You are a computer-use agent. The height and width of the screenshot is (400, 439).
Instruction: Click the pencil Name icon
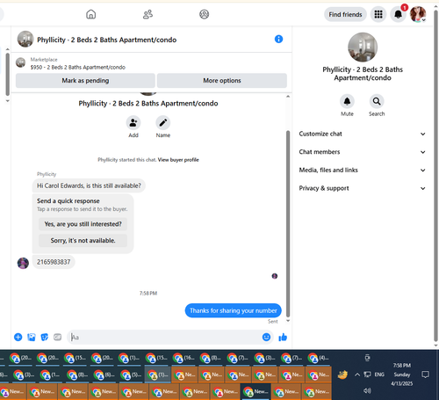163,122
